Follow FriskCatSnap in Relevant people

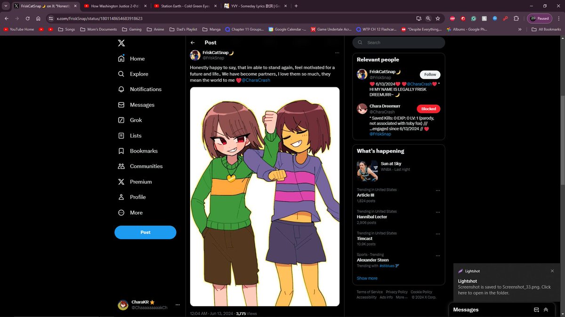430,74
